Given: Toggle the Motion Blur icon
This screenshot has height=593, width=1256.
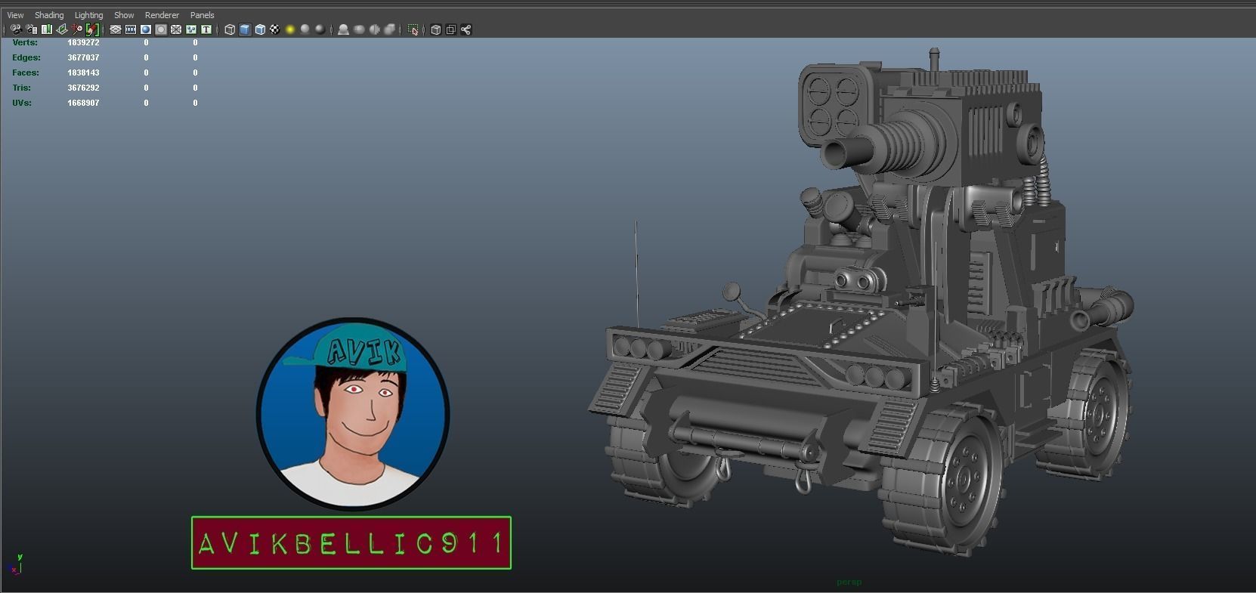Looking at the screenshot, I should pyautogui.click(x=359, y=29).
